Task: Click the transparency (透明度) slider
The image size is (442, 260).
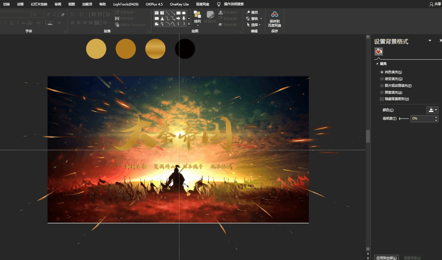Action: (x=404, y=119)
